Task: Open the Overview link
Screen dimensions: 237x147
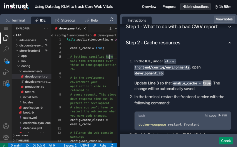Action: tap(149, 7)
